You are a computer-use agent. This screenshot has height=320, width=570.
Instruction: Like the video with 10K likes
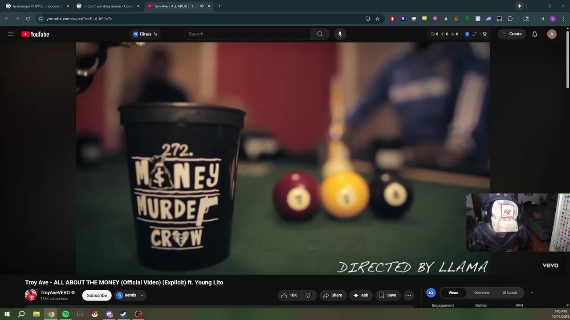[289, 295]
